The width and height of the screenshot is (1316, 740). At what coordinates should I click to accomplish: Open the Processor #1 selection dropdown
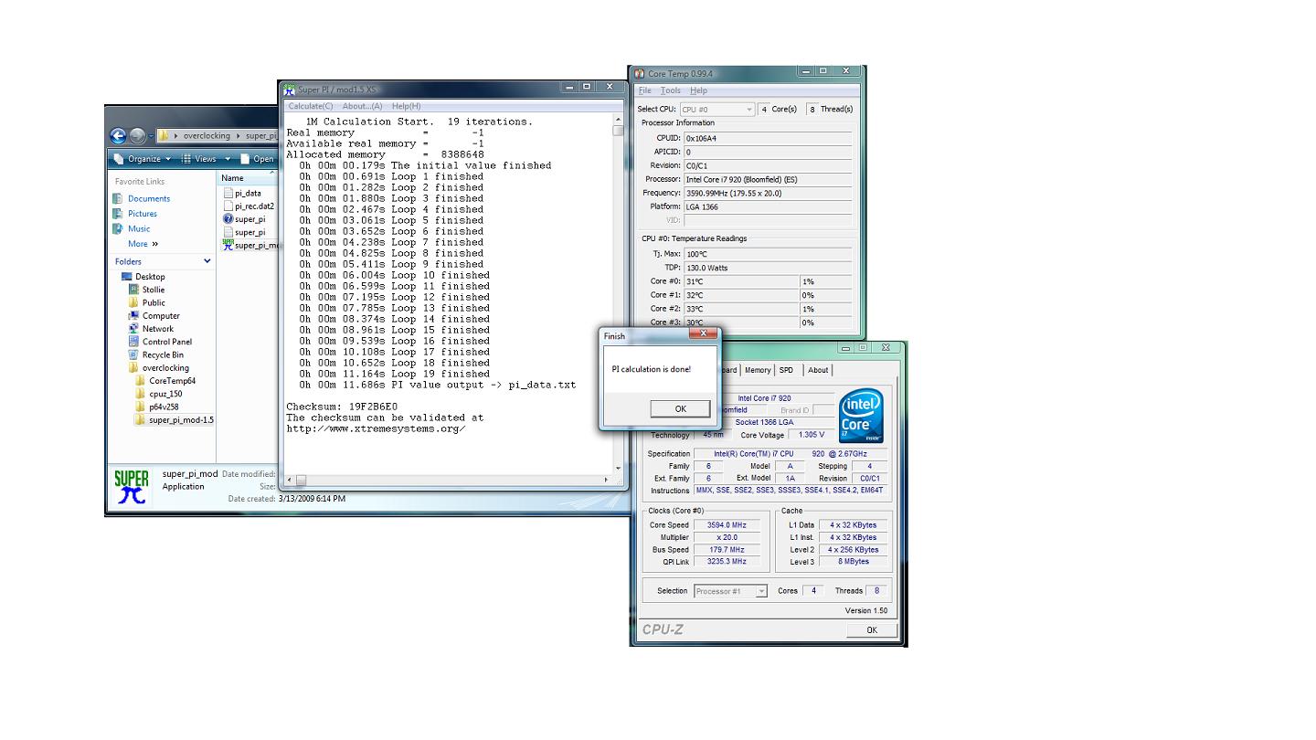click(x=730, y=591)
